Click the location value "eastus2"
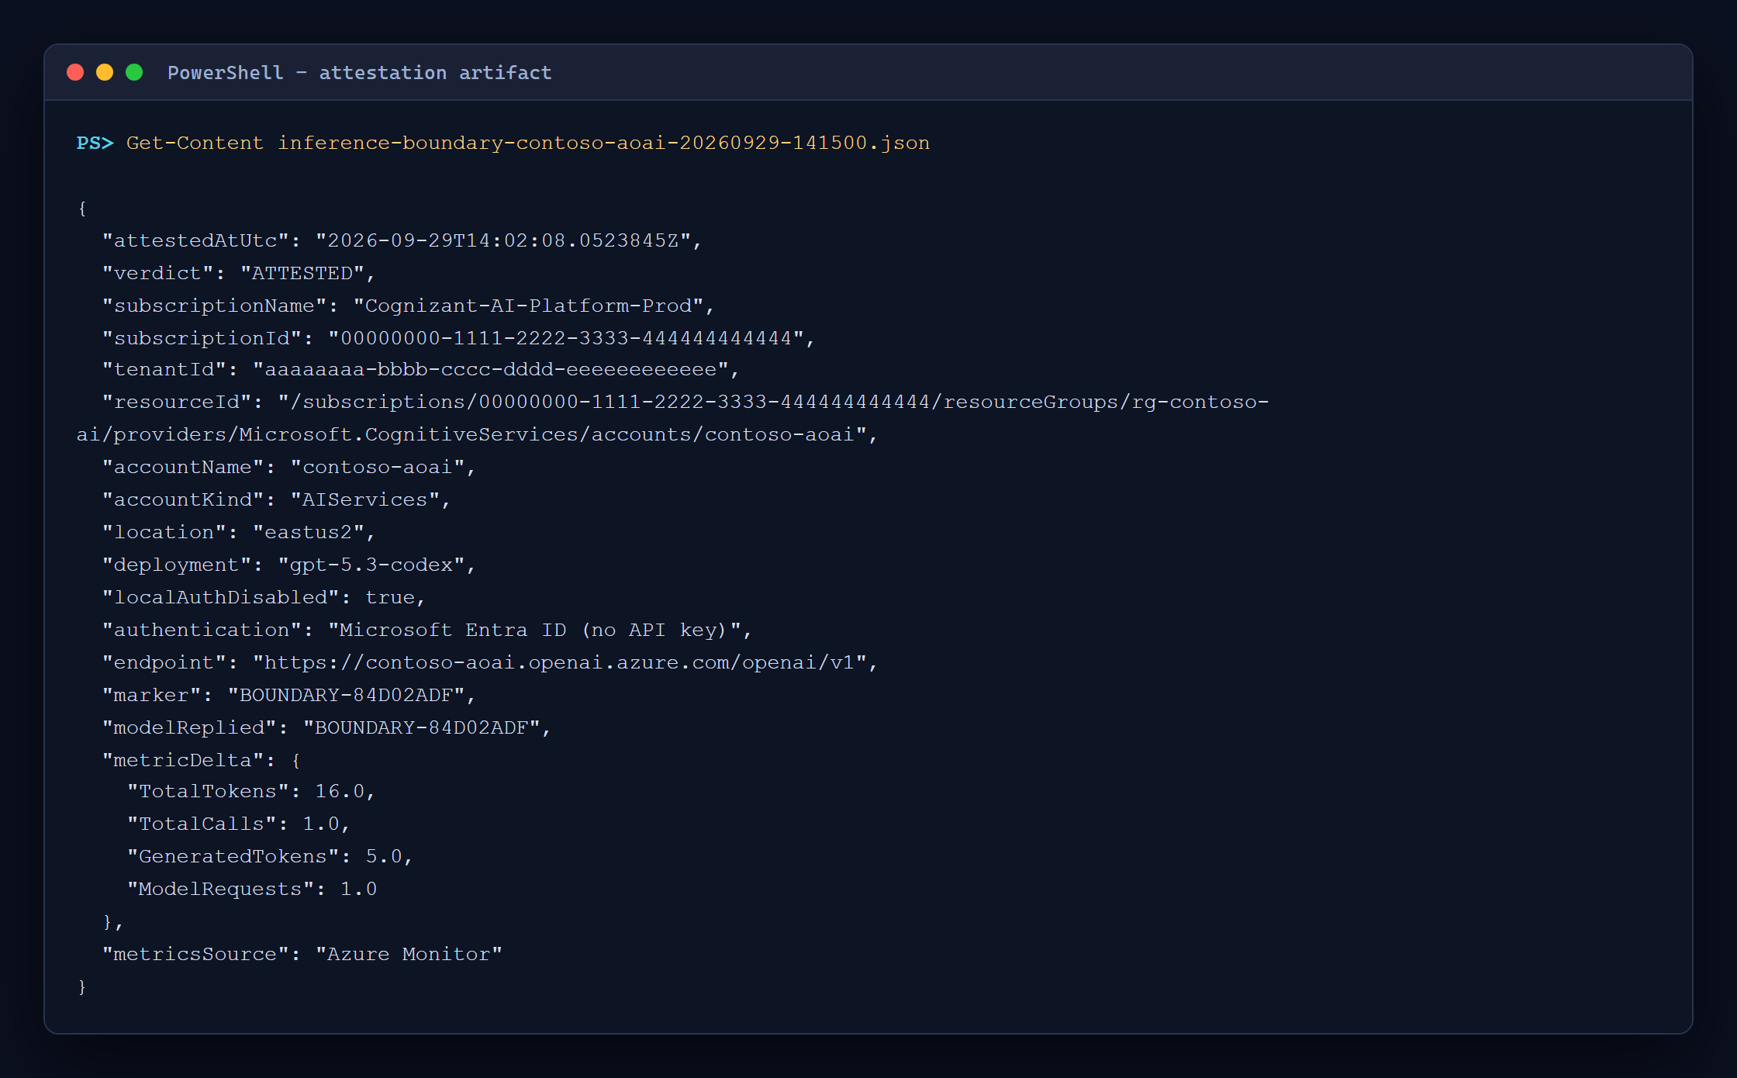 (309, 532)
